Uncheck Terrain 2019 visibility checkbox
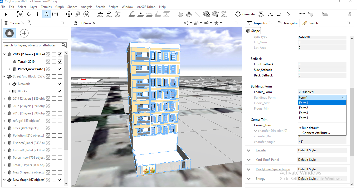 coord(60,62)
